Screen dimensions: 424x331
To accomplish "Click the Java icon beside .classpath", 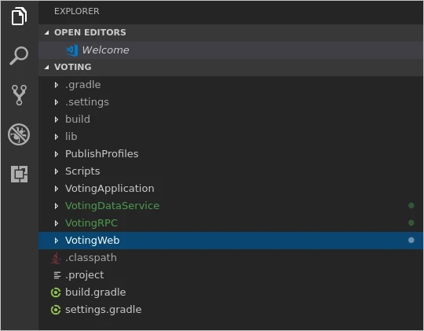I will 56,258.
